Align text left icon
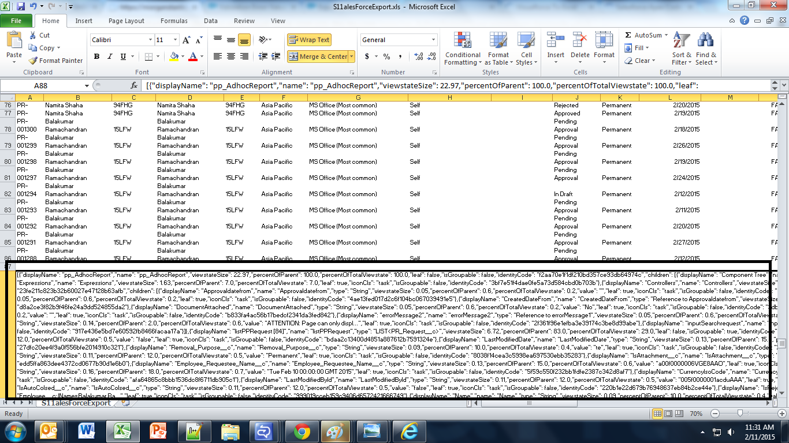 click(x=218, y=57)
